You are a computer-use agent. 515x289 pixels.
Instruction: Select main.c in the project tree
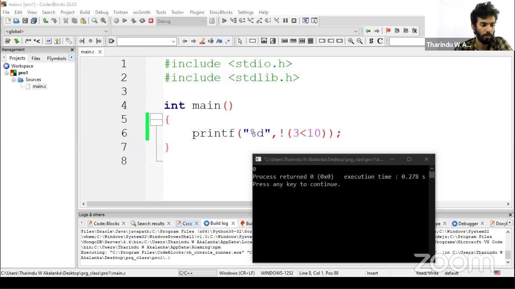coord(39,86)
